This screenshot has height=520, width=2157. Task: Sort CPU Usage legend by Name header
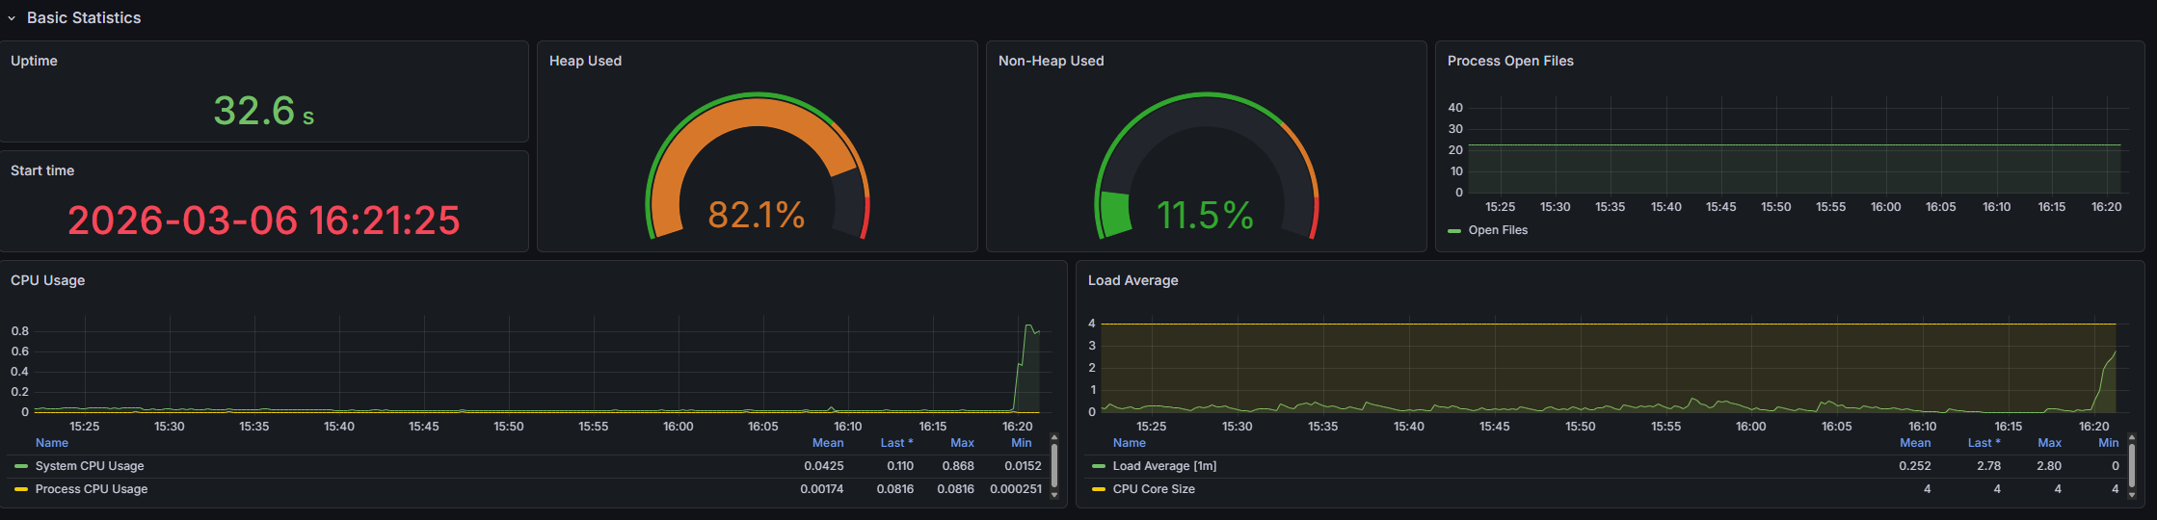pyautogui.click(x=52, y=443)
